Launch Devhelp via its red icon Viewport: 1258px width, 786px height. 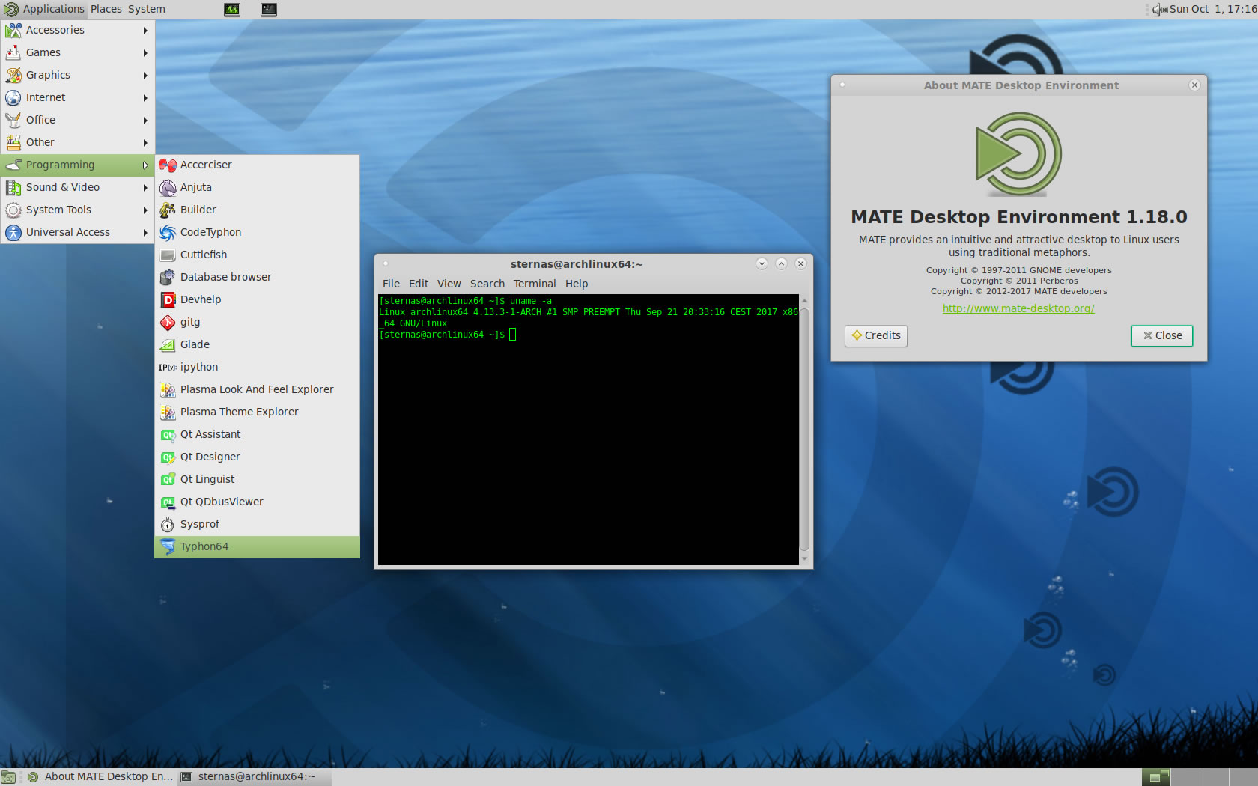[x=168, y=299]
